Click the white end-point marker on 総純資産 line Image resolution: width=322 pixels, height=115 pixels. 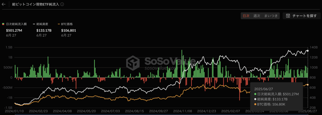tap(308, 51)
